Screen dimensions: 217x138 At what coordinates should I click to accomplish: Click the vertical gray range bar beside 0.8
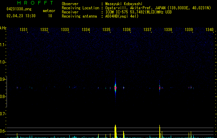point(7,92)
